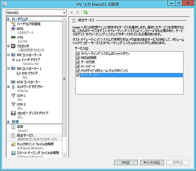The height and width of the screenshot is (171, 196).
Task: Click the DVD ドライブ disc icon
Action: click(x=18, y=73)
